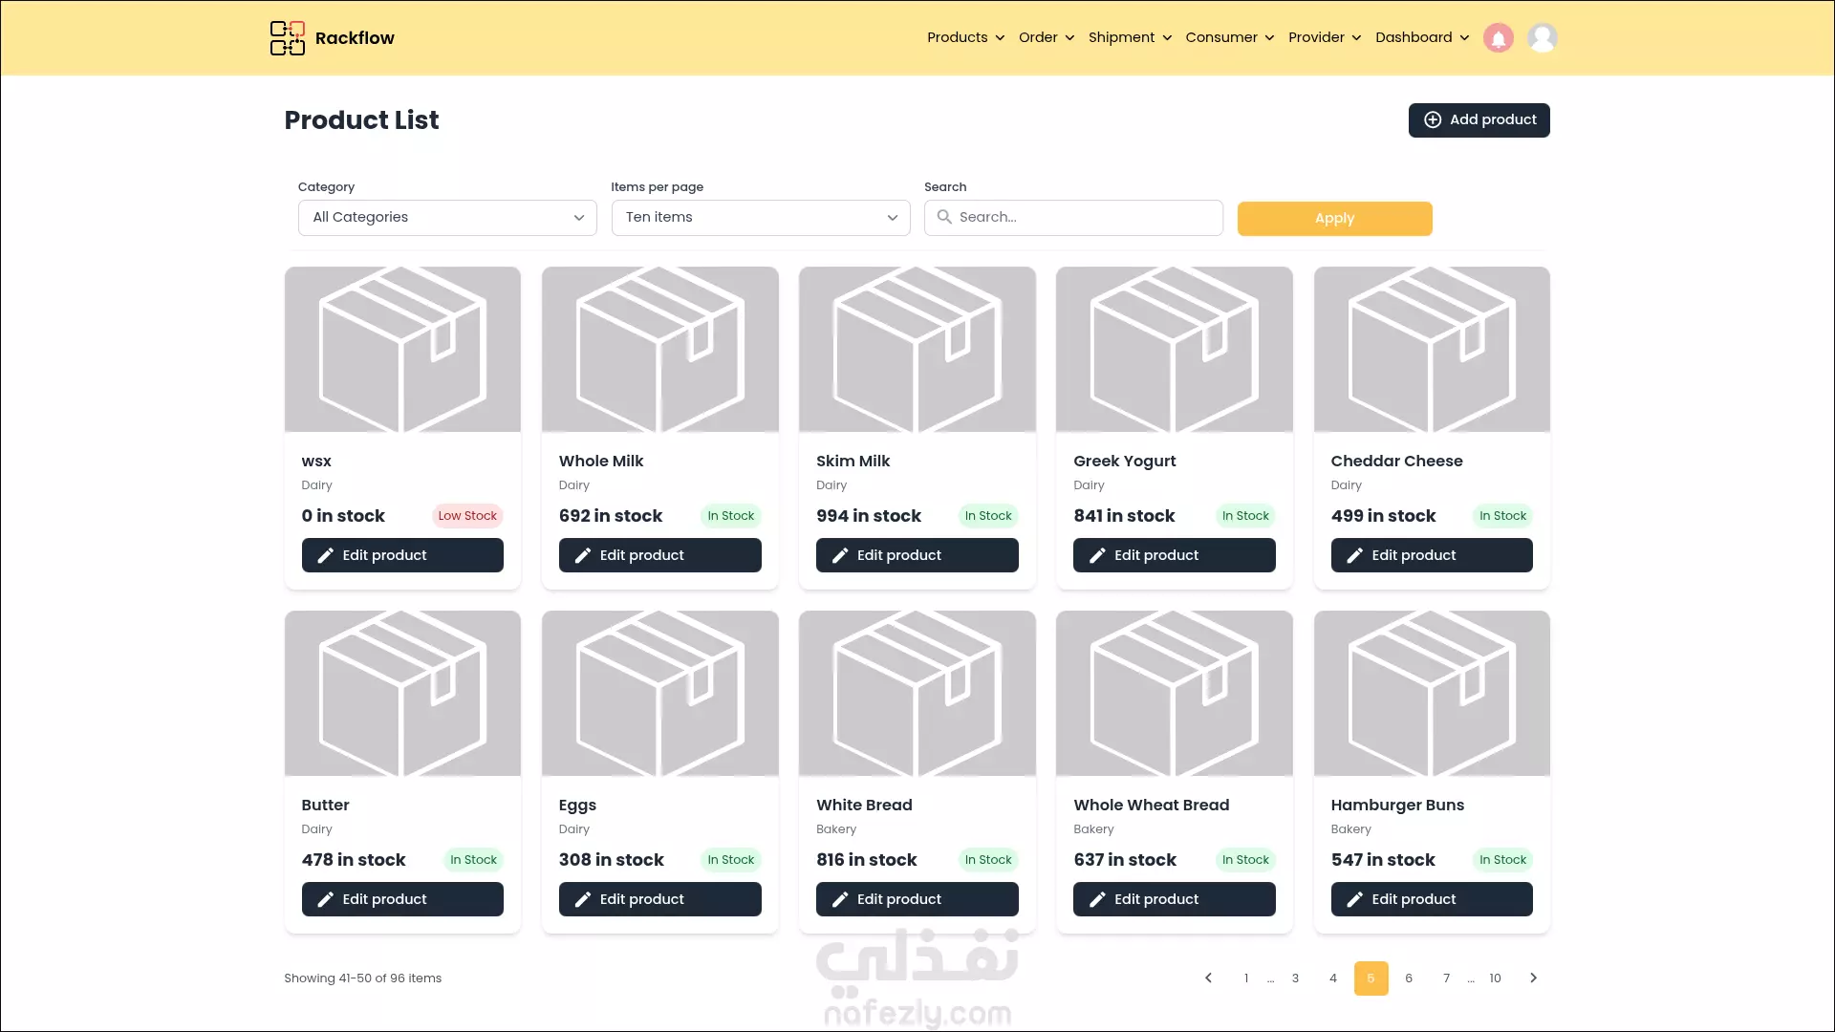Click the plus icon in Add product
The width and height of the screenshot is (1835, 1032).
click(1433, 119)
